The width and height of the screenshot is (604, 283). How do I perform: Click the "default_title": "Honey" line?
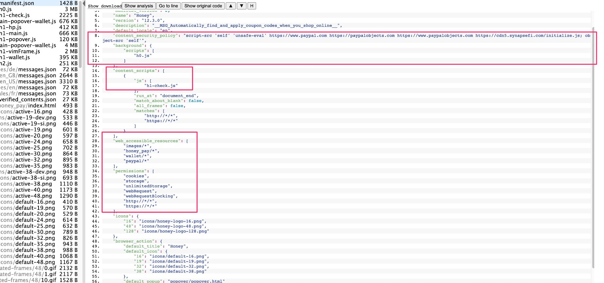156,246
